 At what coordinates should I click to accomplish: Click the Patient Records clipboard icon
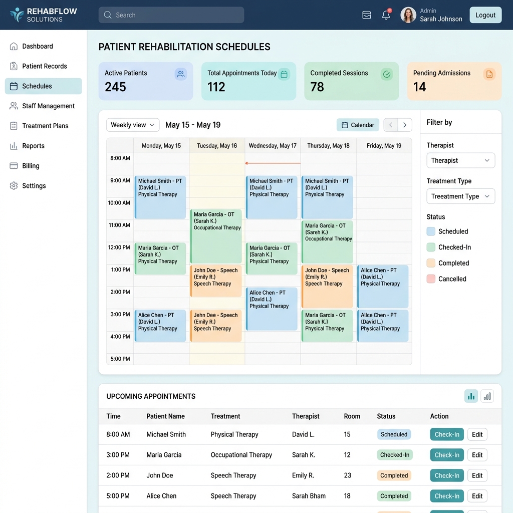(14, 66)
